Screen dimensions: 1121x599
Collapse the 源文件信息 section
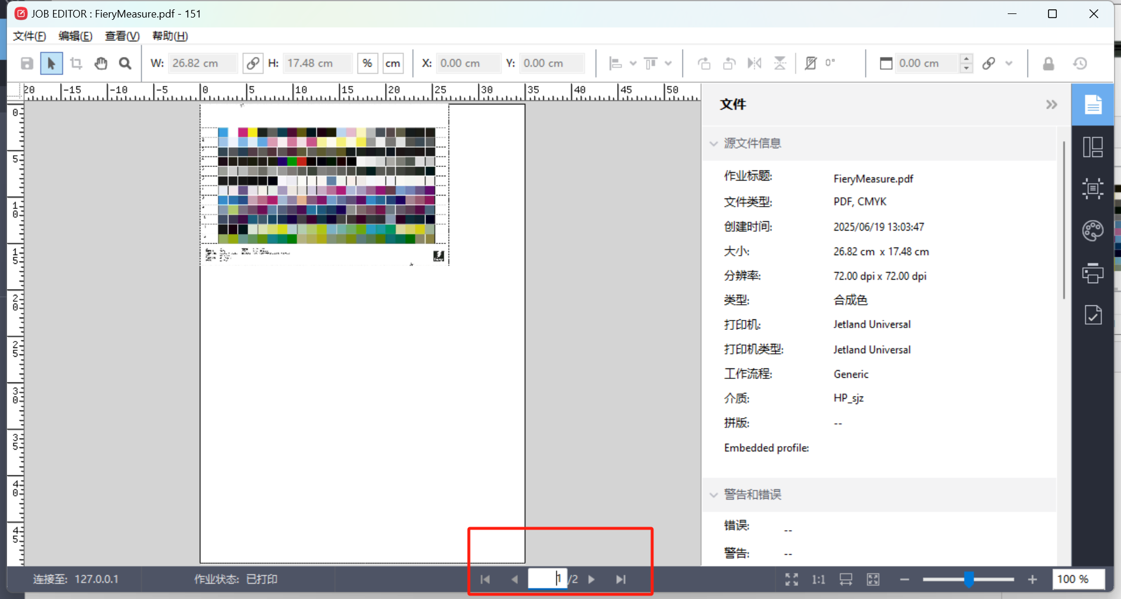pyautogui.click(x=713, y=144)
